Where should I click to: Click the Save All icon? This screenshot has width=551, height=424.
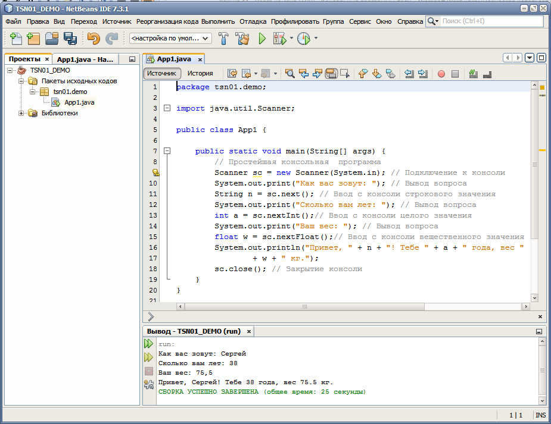tap(70, 39)
